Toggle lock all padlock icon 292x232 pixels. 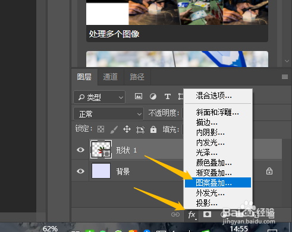tap(153, 129)
